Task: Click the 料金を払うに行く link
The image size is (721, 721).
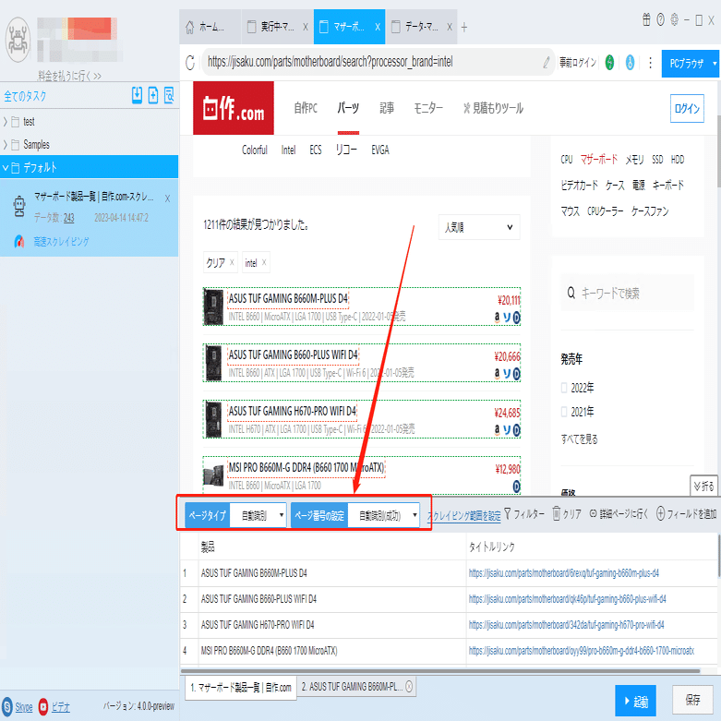Action: [69, 76]
